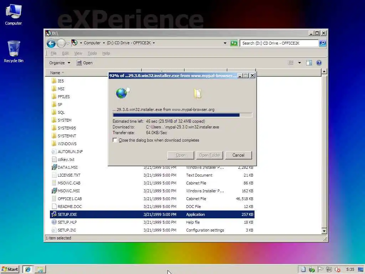
Task: Select the IE5 folder icon
Action: click(54, 81)
